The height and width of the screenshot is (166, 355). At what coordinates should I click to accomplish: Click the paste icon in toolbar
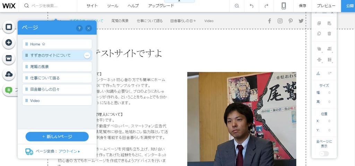coord(329,23)
